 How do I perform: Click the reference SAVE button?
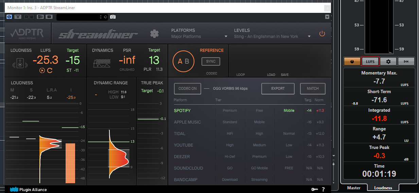pos(285,74)
